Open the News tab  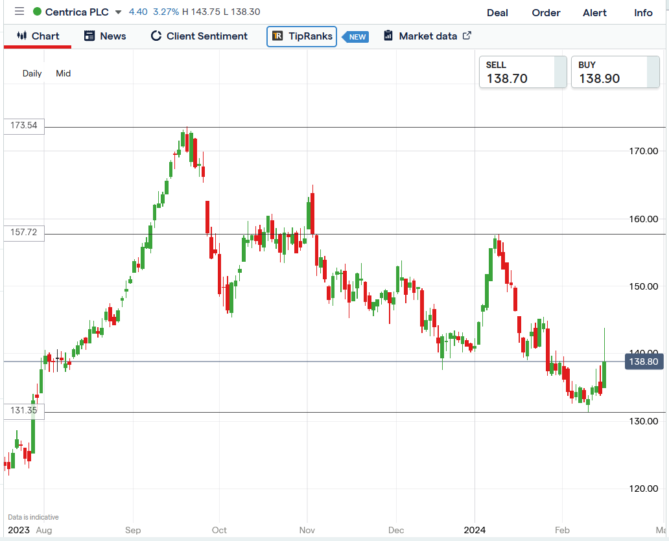pos(105,36)
